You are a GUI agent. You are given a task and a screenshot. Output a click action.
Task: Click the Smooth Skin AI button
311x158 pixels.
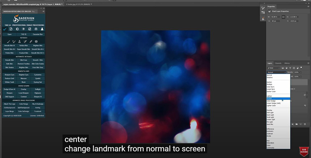click(x=9, y=45)
